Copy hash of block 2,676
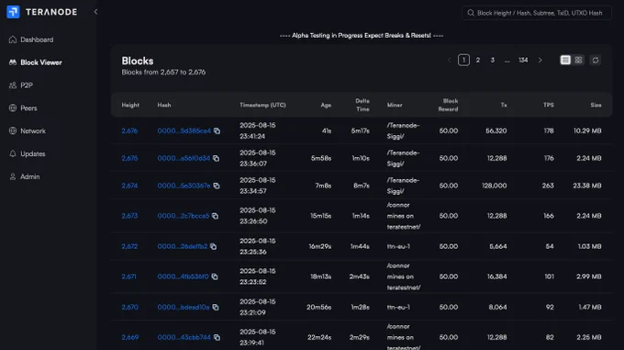This screenshot has width=624, height=350. click(x=217, y=130)
